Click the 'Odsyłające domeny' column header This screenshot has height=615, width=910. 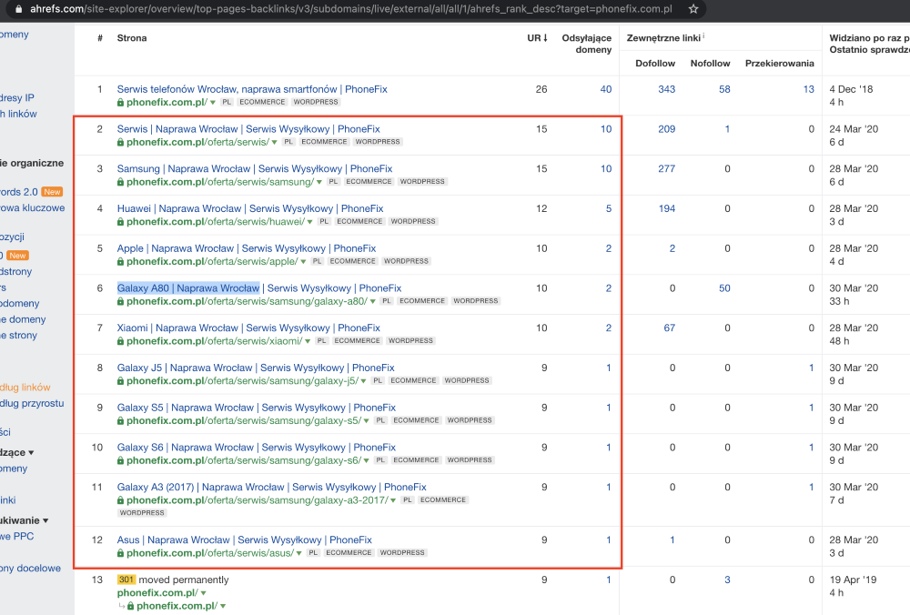586,44
